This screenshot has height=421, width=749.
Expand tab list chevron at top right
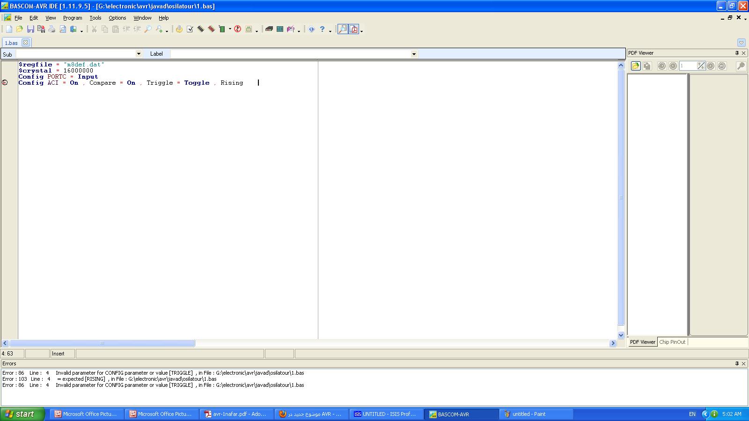741,42
